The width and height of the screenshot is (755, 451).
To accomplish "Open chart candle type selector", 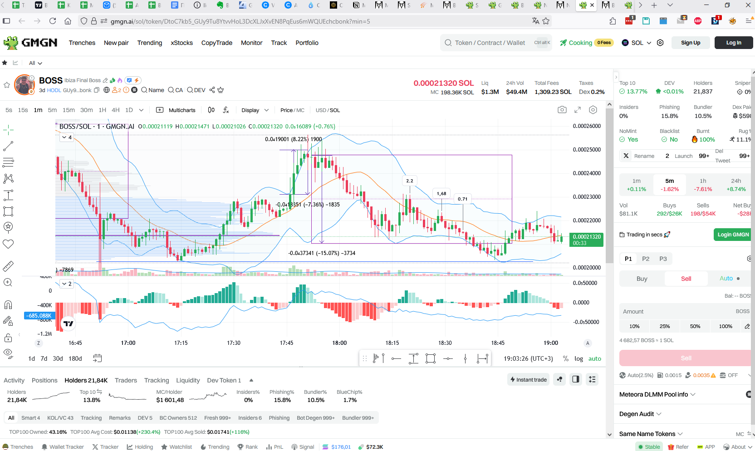I will click(211, 110).
